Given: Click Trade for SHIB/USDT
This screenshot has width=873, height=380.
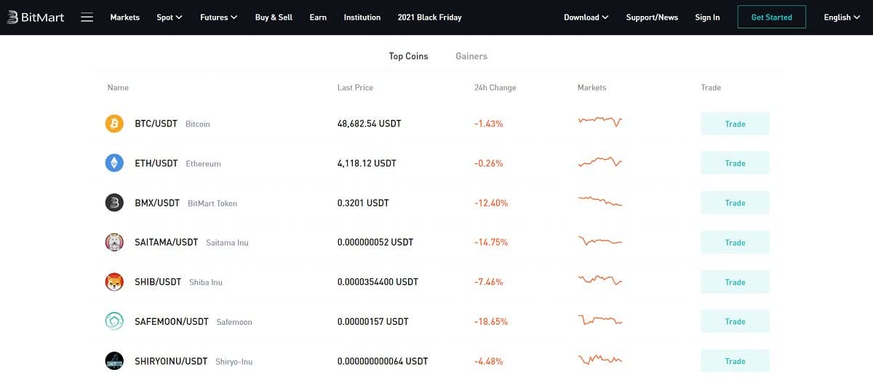Looking at the screenshot, I should (735, 282).
